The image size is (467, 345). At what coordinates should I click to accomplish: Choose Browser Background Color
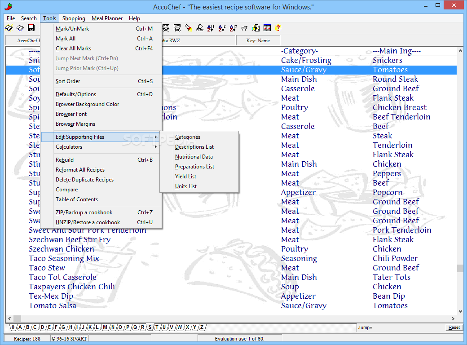(x=101, y=104)
